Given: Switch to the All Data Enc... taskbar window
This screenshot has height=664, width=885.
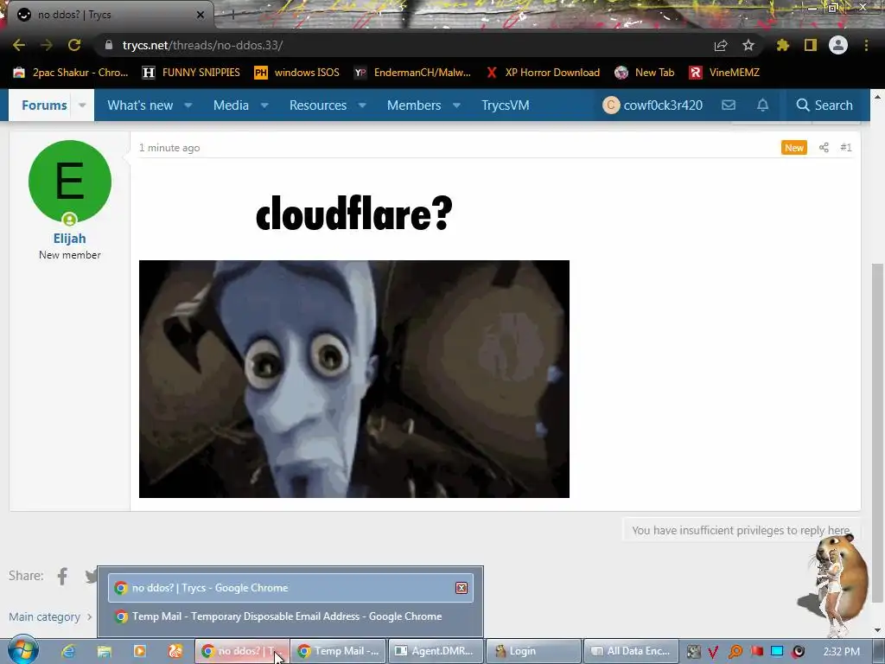Looking at the screenshot, I should coord(630,651).
